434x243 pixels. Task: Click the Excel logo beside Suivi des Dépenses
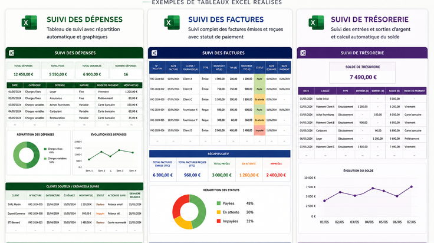(x=29, y=22)
